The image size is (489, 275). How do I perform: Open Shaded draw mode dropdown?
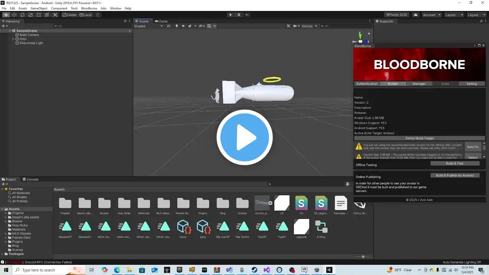pos(149,26)
